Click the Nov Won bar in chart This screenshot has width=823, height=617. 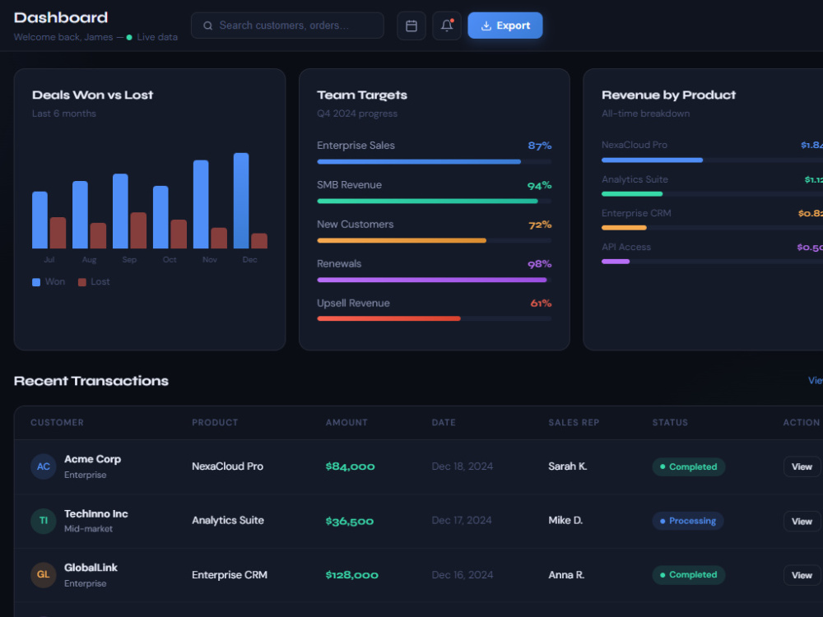click(201, 204)
